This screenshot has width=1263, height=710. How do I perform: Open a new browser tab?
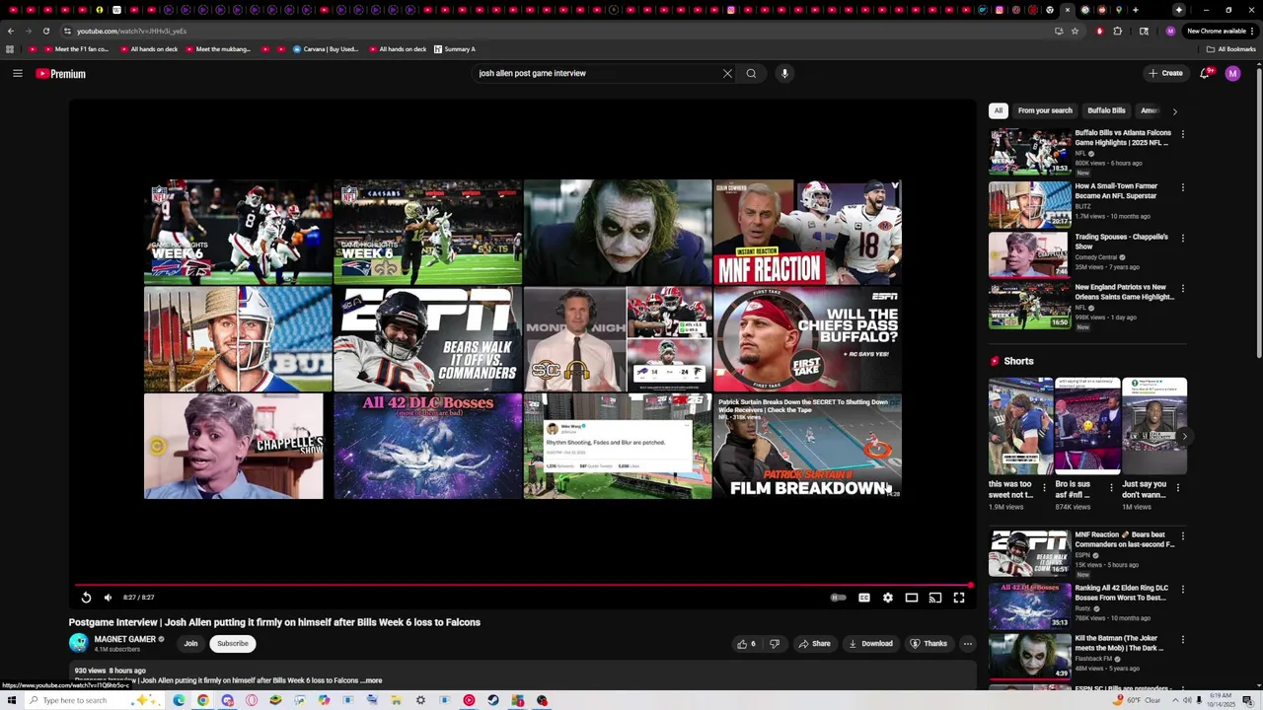(1135, 10)
